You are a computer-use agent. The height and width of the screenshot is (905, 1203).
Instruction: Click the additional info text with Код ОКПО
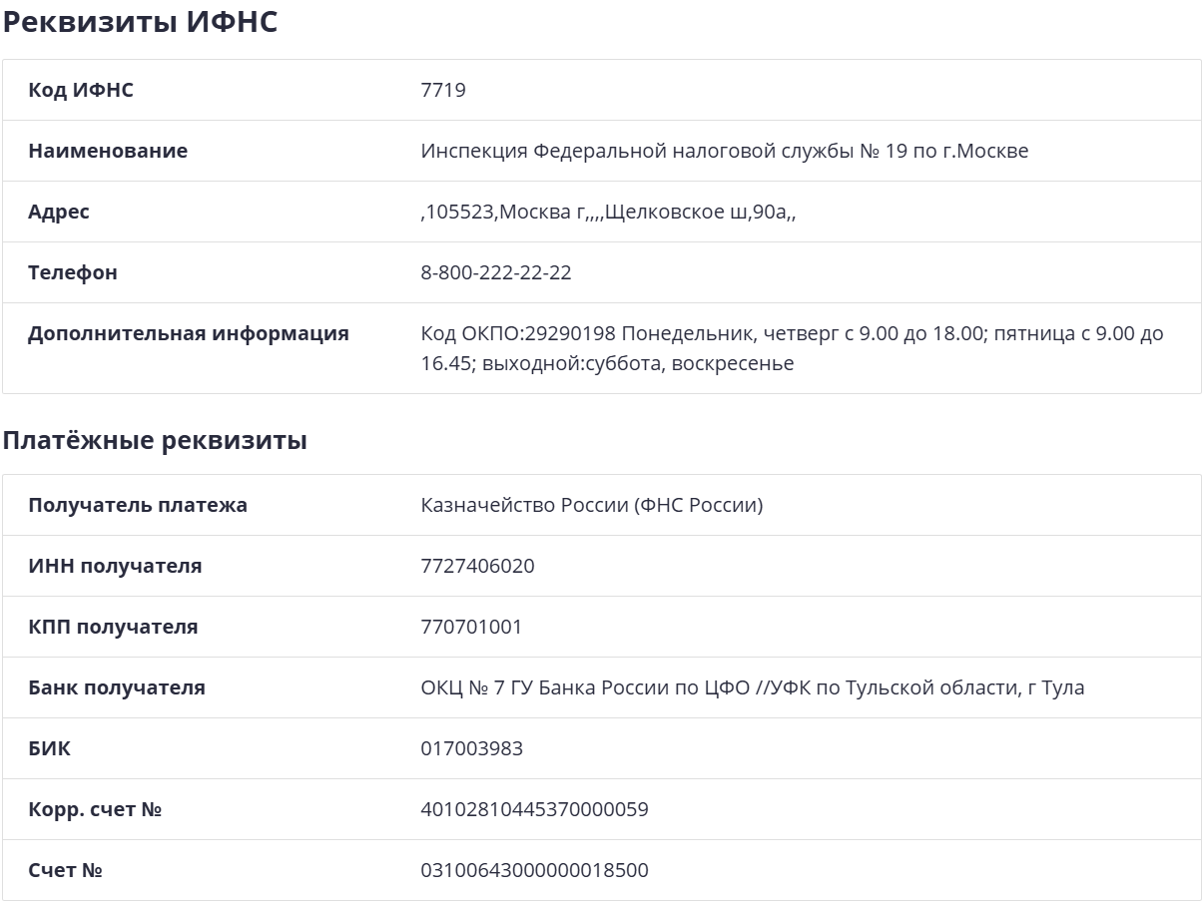[x=792, y=334]
